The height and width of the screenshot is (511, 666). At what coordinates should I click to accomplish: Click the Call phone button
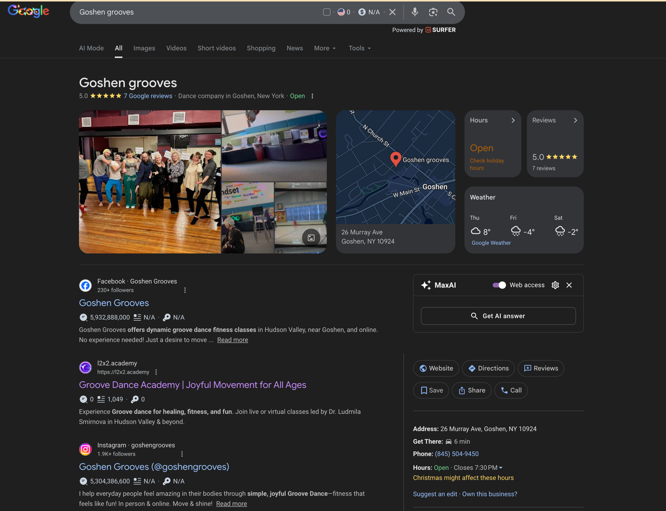coord(511,390)
